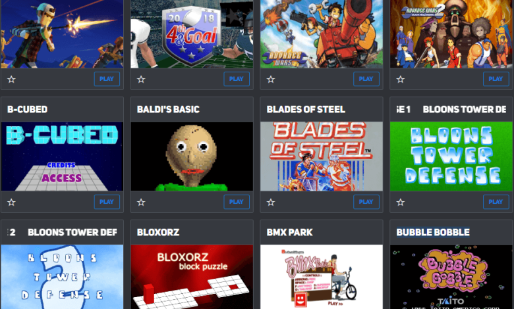Play the 4th & Goal 2018 game
Image resolution: width=514 pixels, height=309 pixels.
tap(237, 79)
